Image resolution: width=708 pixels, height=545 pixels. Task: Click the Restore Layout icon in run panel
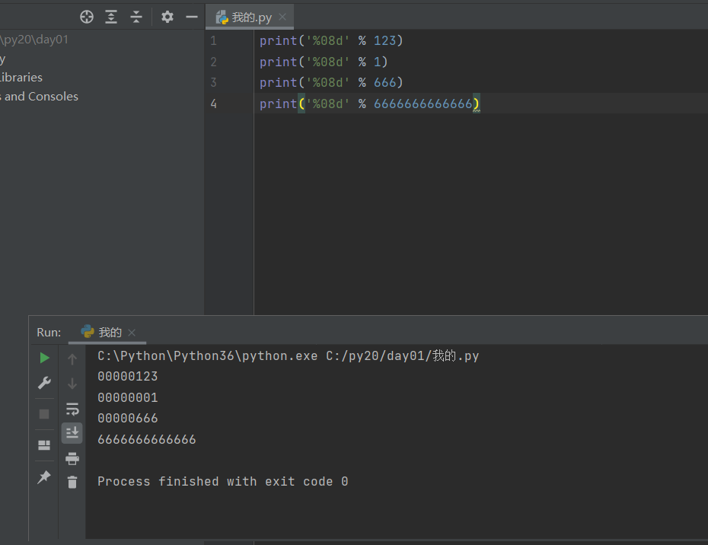click(x=44, y=445)
